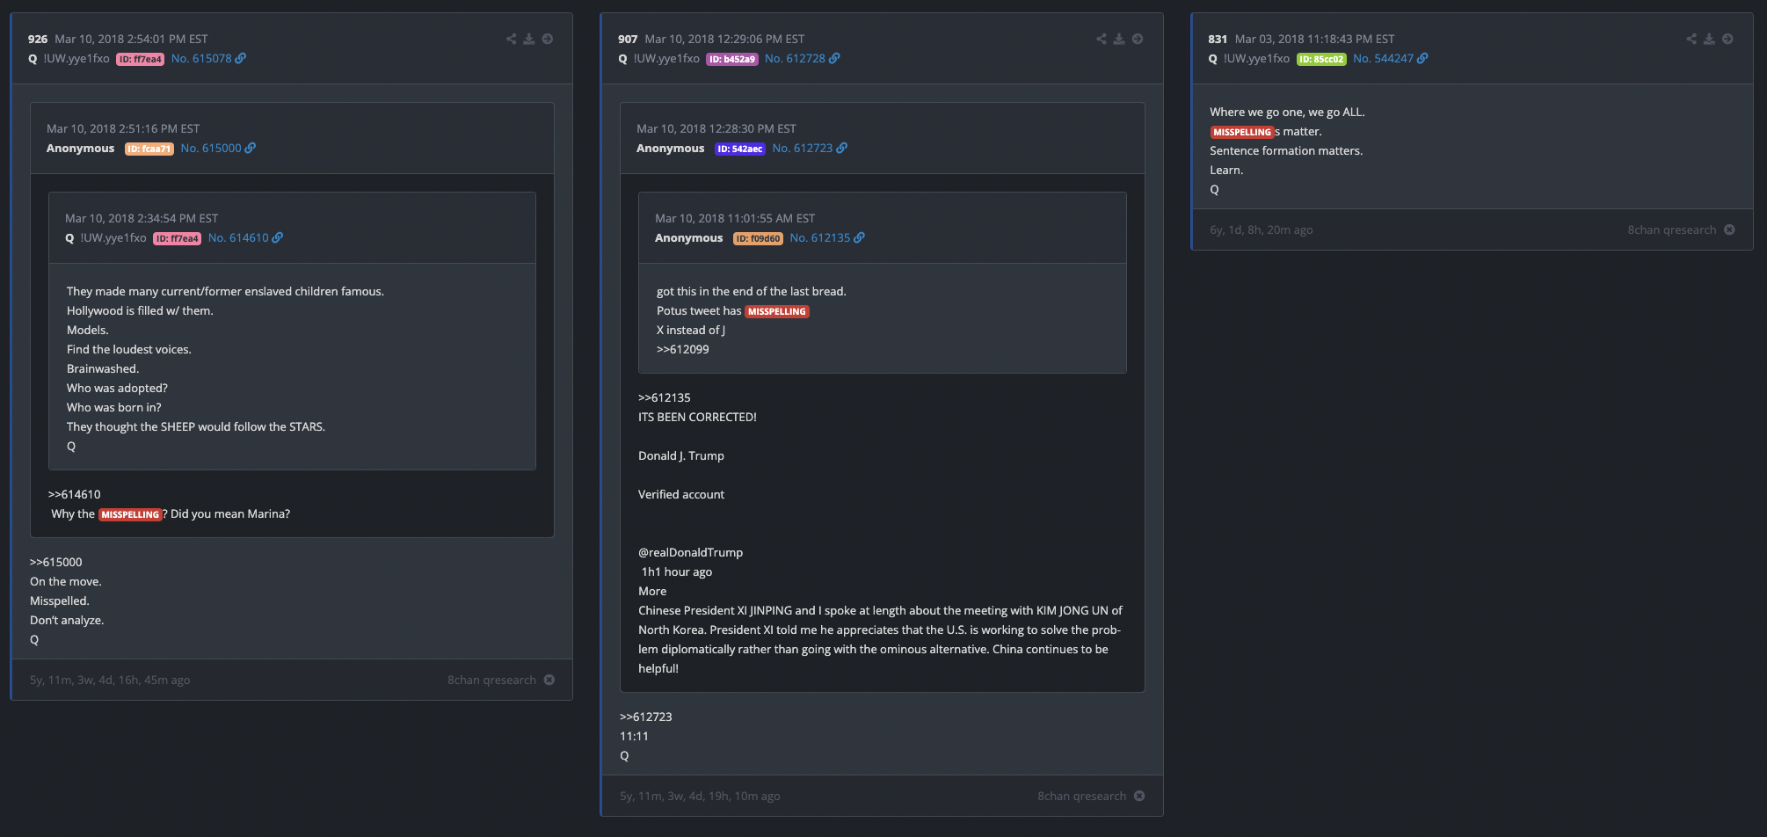This screenshot has height=837, width=1767.
Task: Open post No. 544247 link
Action: click(x=1383, y=58)
